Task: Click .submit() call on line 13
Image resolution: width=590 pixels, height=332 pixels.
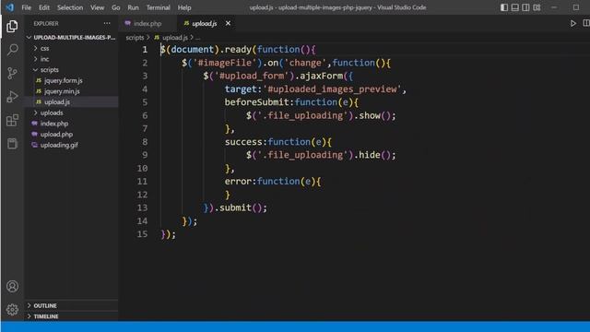Action: coord(241,207)
